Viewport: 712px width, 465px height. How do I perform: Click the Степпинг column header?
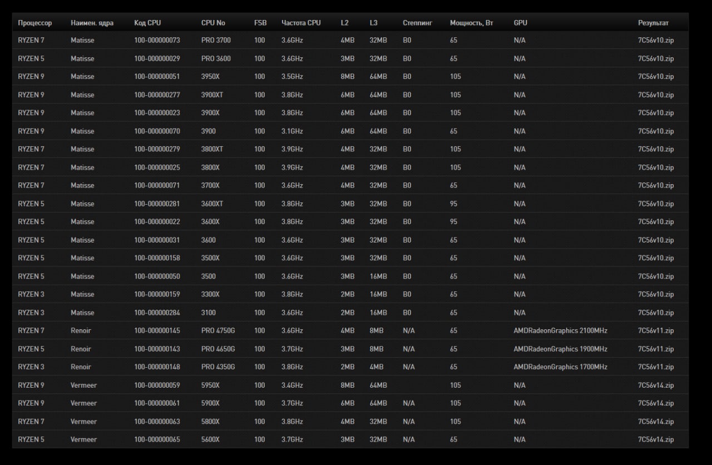pos(417,23)
